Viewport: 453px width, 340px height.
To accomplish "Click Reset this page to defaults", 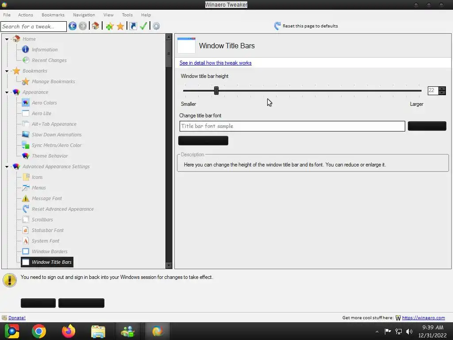I will [306, 26].
